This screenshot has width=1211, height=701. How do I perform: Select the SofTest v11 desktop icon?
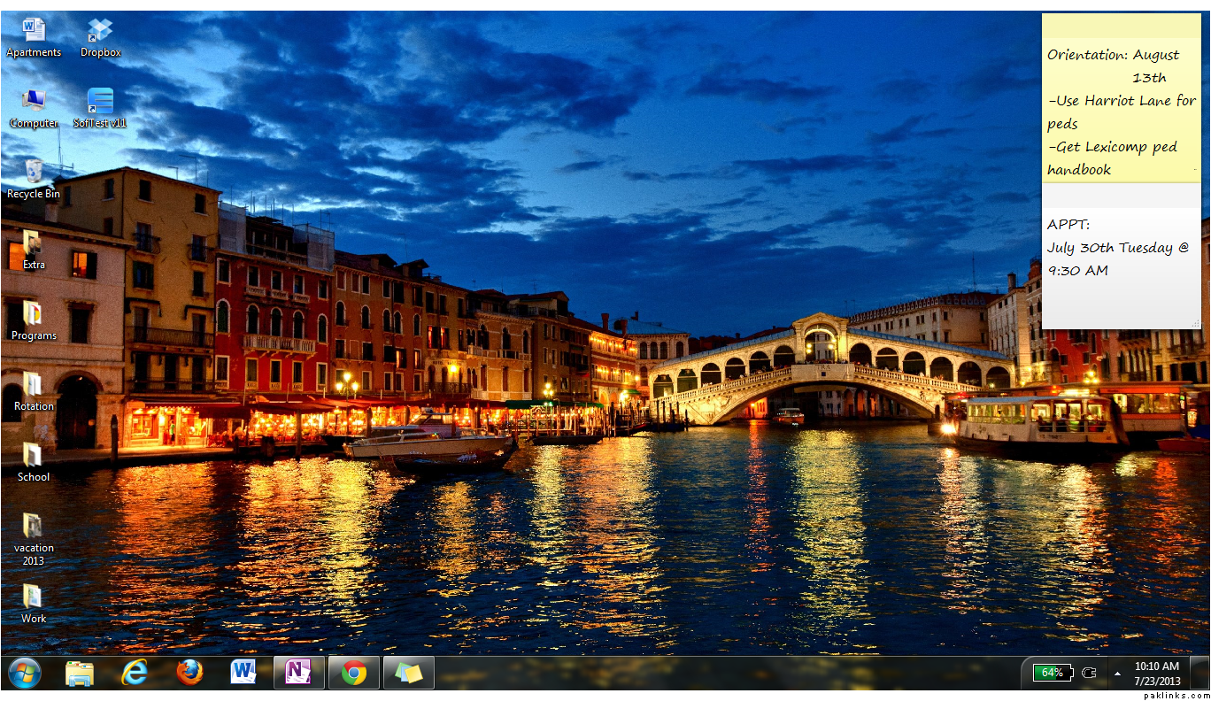[x=100, y=104]
